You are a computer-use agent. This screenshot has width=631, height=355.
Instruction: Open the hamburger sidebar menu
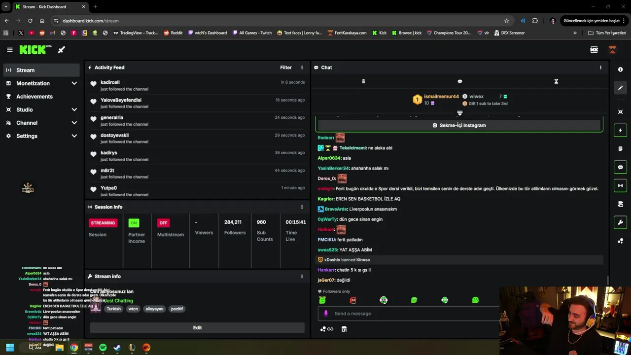click(9, 50)
